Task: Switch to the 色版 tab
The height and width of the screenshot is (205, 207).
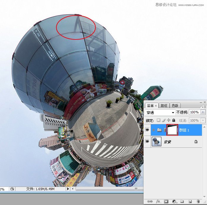Action: pyautogui.click(x=175, y=105)
